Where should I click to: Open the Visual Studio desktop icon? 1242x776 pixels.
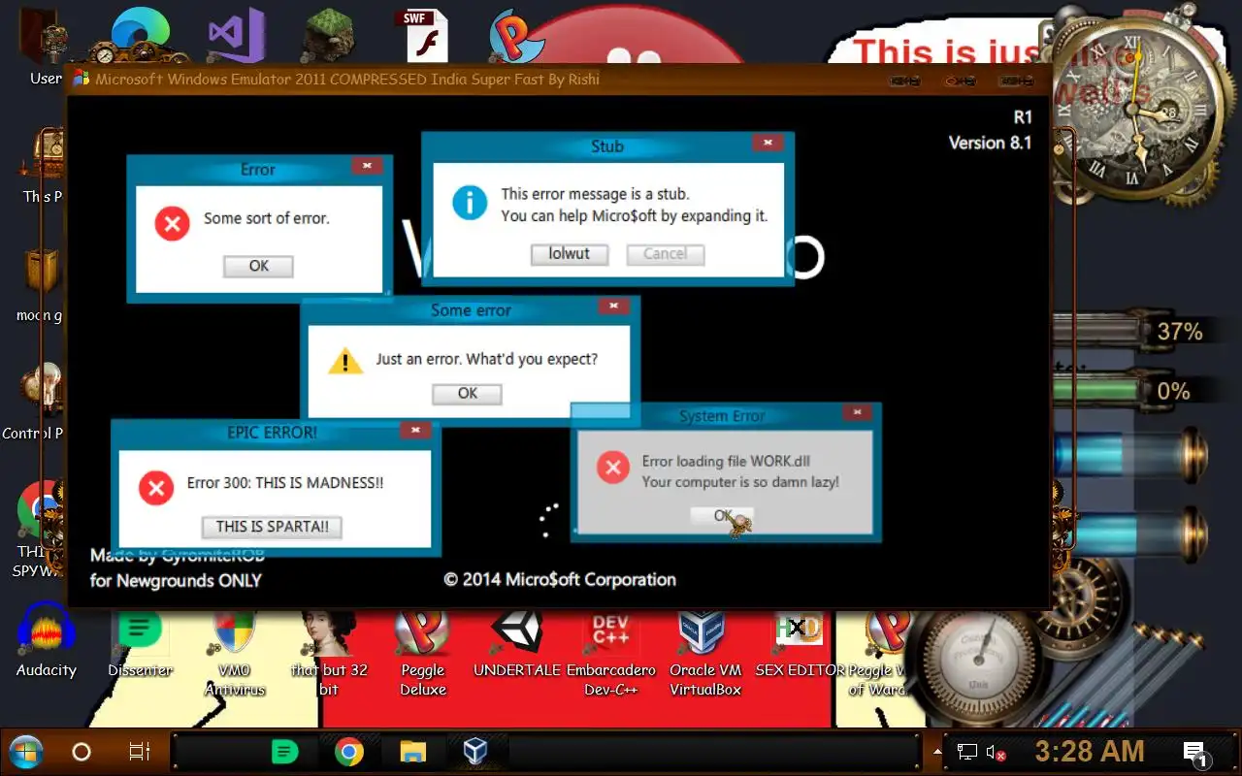point(237,36)
